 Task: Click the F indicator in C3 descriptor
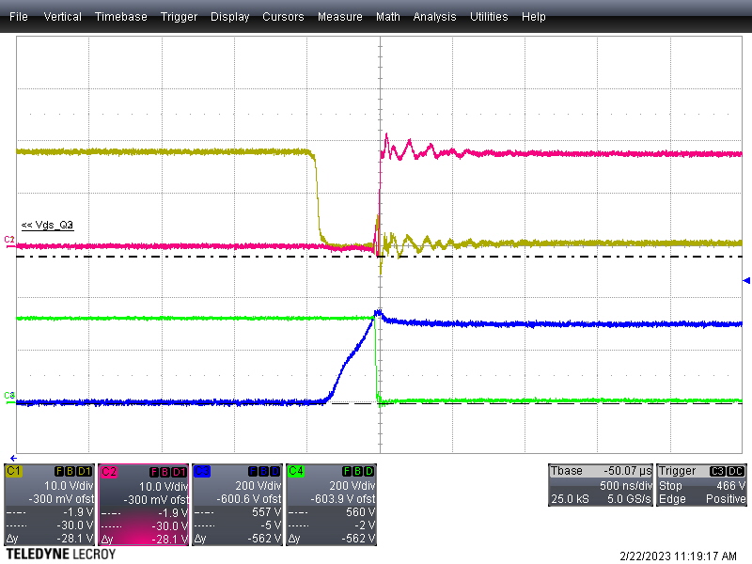point(253,472)
